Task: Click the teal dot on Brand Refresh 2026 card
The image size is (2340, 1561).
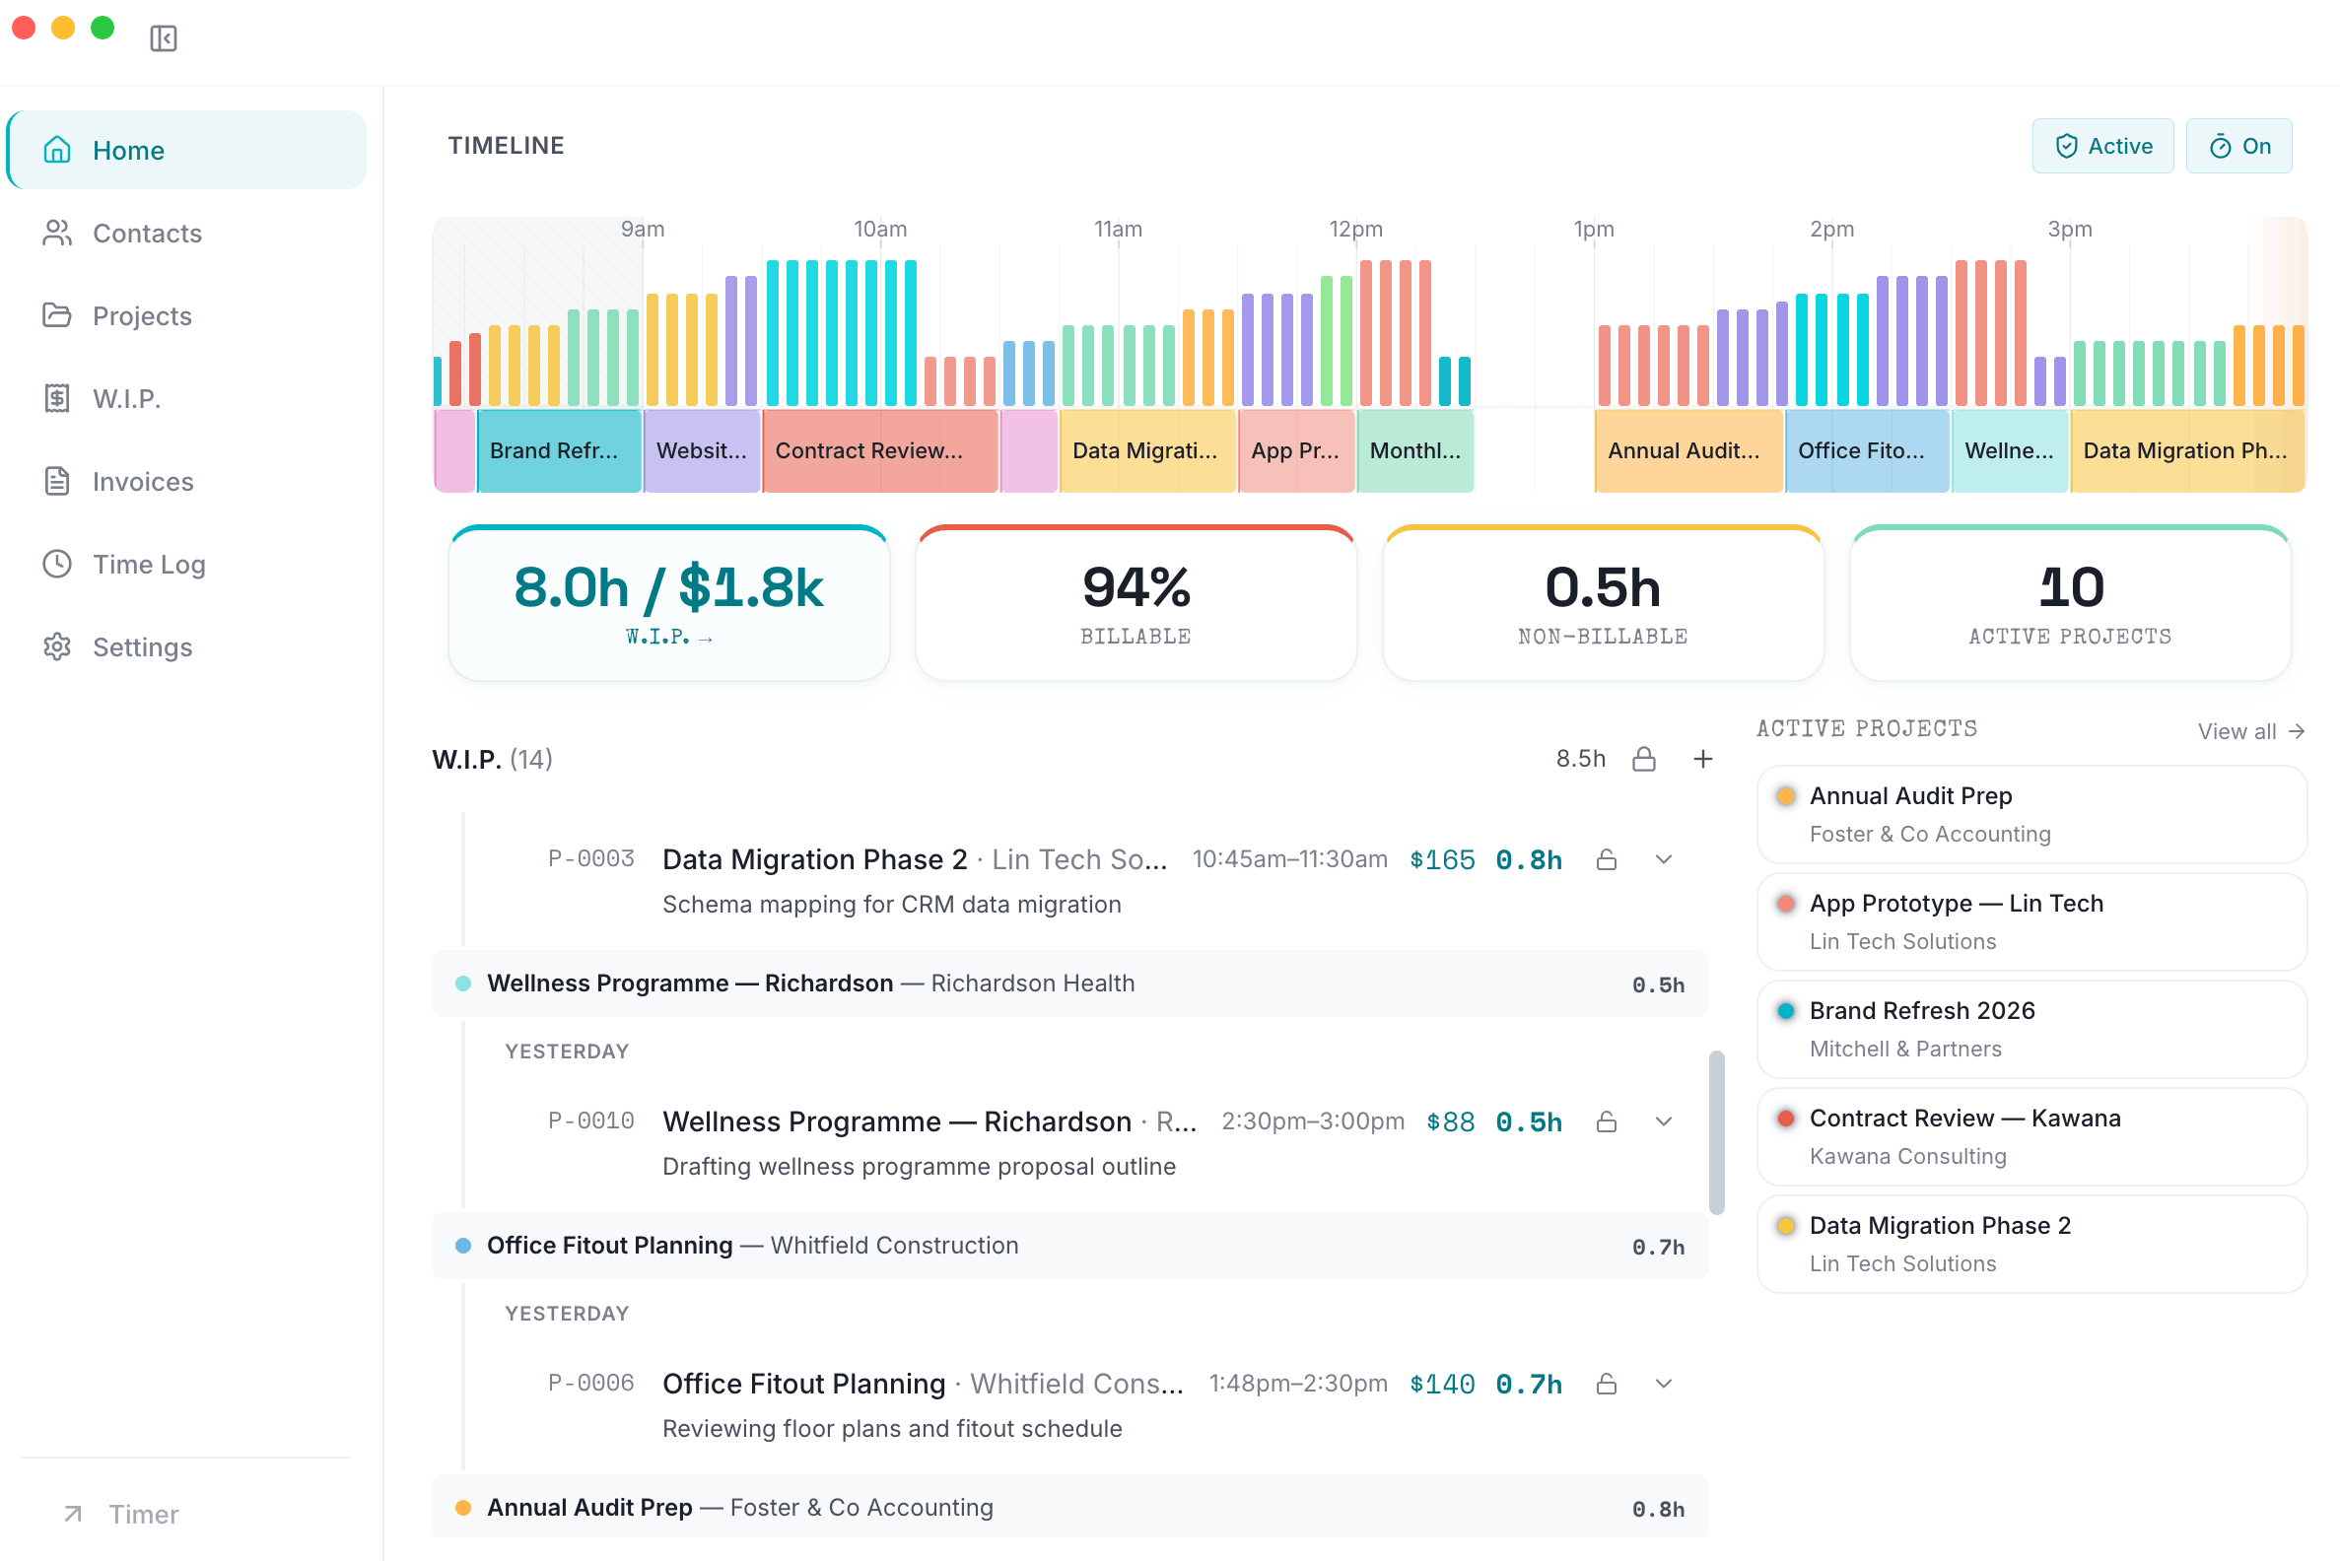Action: (x=1785, y=1010)
